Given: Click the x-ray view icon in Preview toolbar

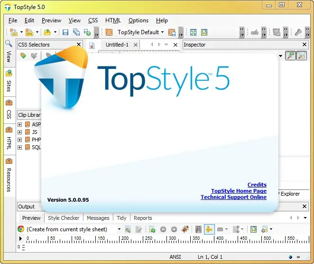Looking at the screenshot, I should pos(198,229).
